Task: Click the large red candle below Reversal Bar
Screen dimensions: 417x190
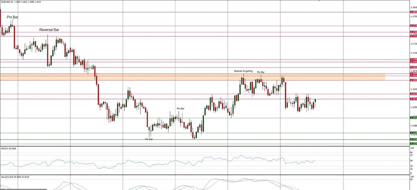Action: [48, 56]
